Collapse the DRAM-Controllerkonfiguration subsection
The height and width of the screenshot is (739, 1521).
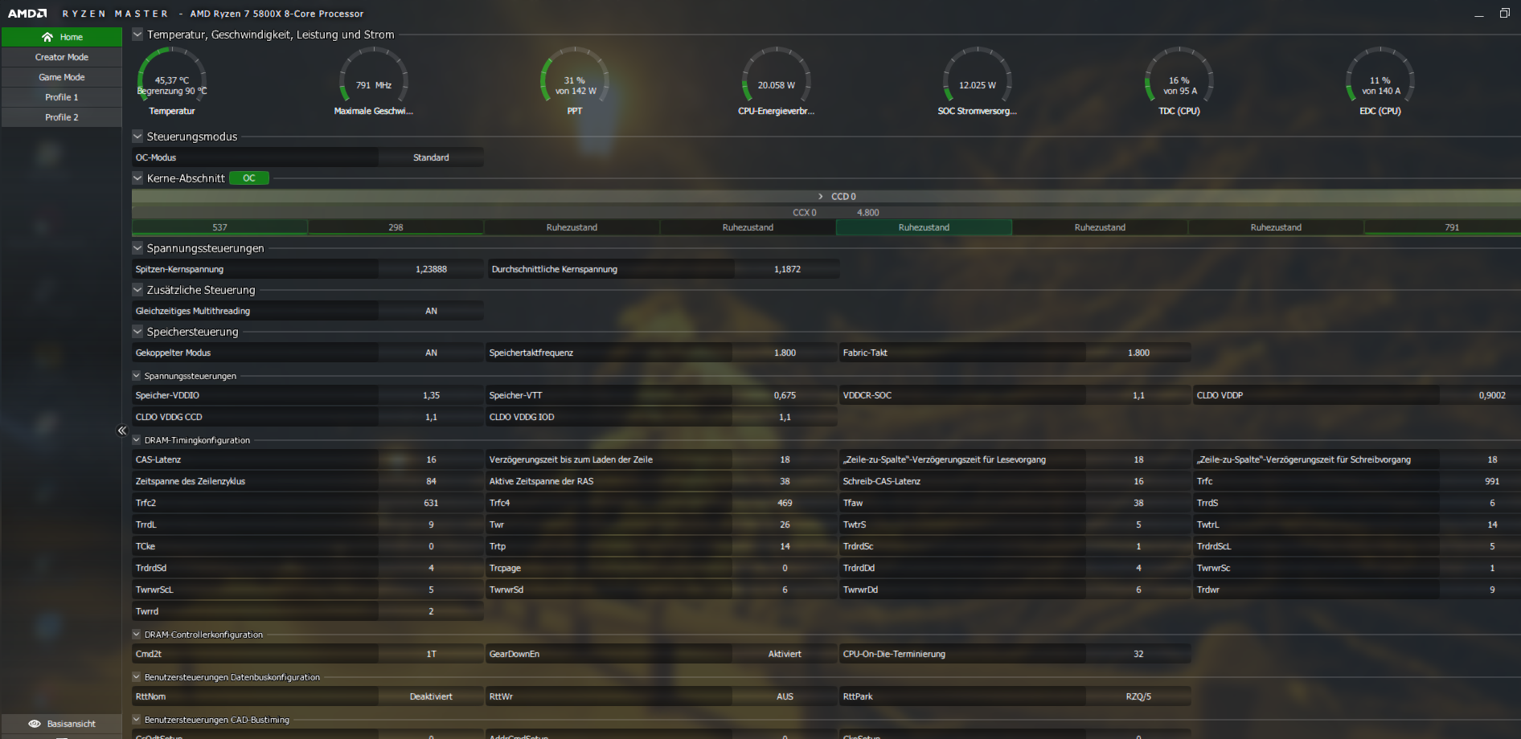tap(137, 635)
